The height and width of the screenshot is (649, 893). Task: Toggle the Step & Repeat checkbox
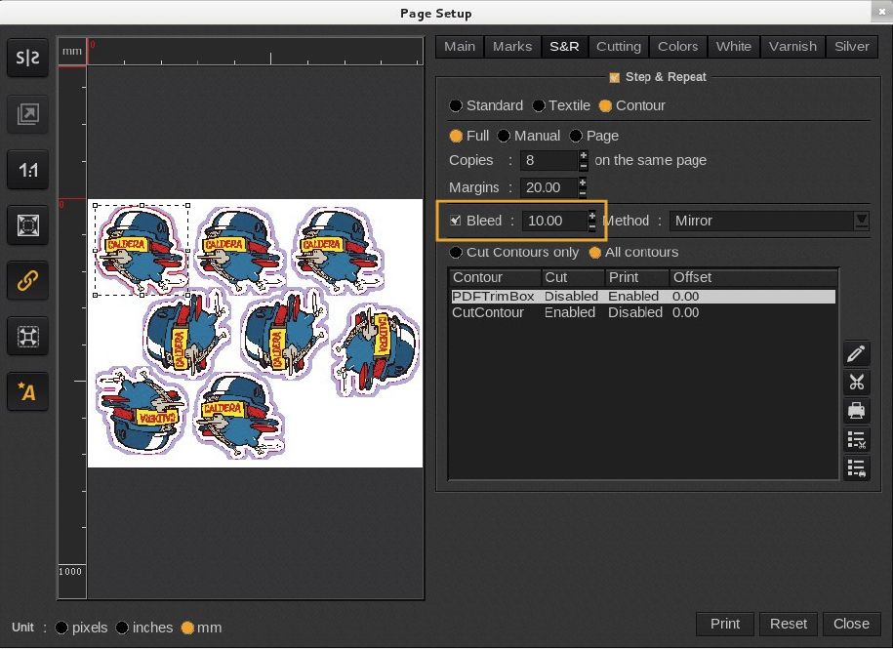614,77
